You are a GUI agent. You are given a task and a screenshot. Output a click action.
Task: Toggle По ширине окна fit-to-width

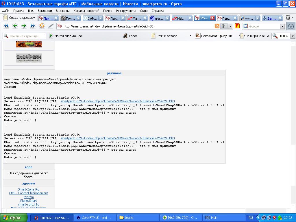pyautogui.click(x=254, y=36)
